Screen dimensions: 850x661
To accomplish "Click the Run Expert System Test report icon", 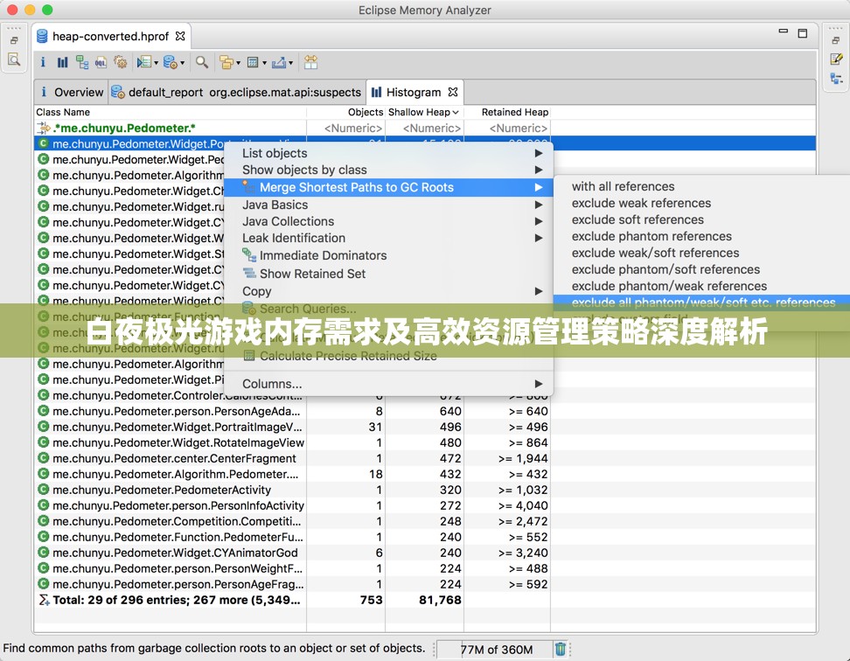I will click(x=143, y=62).
